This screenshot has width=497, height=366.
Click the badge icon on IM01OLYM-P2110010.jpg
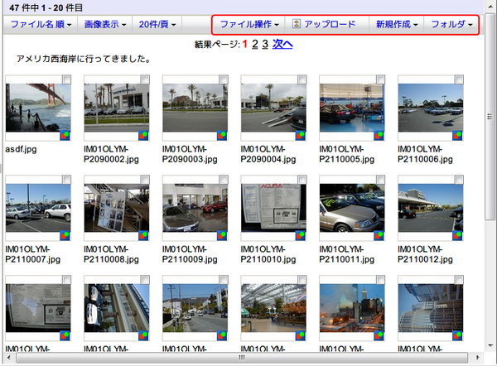pyautogui.click(x=301, y=236)
